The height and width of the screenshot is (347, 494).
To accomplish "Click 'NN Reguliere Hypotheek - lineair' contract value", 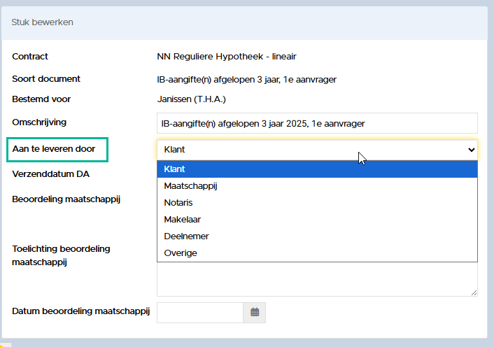I will point(227,57).
